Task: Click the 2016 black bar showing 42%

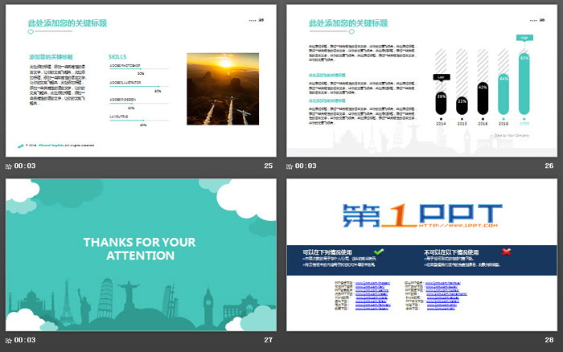Action: [483, 96]
